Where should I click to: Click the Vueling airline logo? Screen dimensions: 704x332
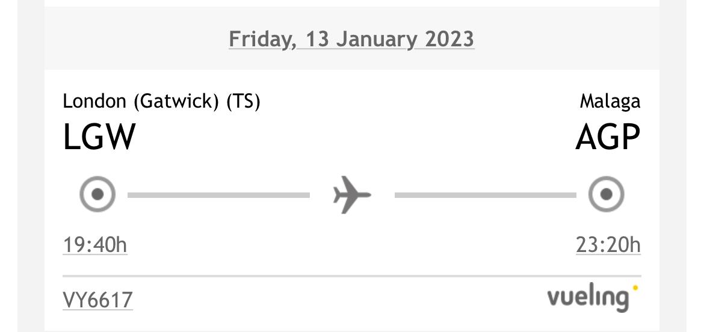(x=593, y=298)
